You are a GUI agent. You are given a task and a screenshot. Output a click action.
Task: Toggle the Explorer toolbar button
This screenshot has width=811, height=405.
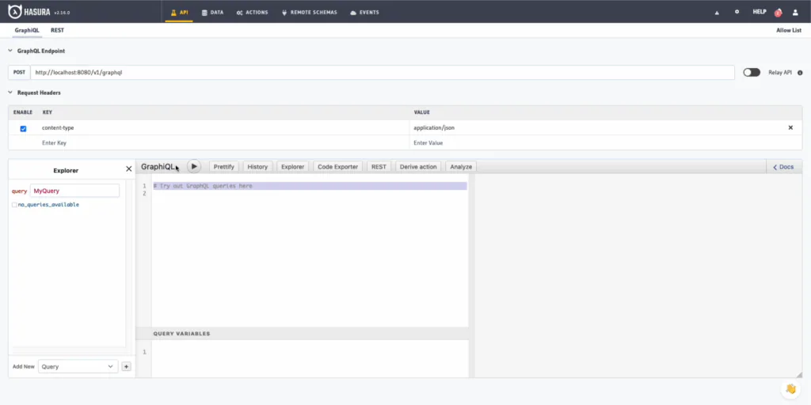pos(293,167)
